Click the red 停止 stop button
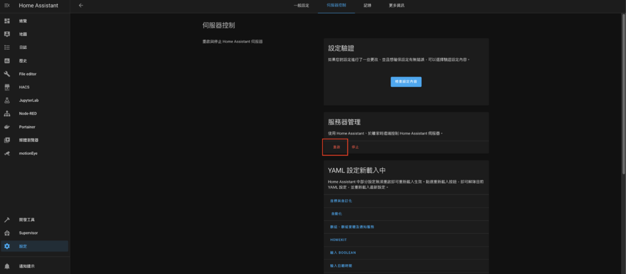 pyautogui.click(x=355, y=147)
